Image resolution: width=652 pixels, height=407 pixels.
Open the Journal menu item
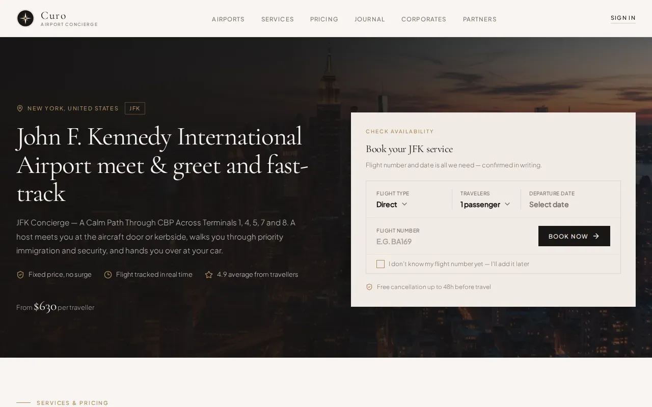pos(370,19)
